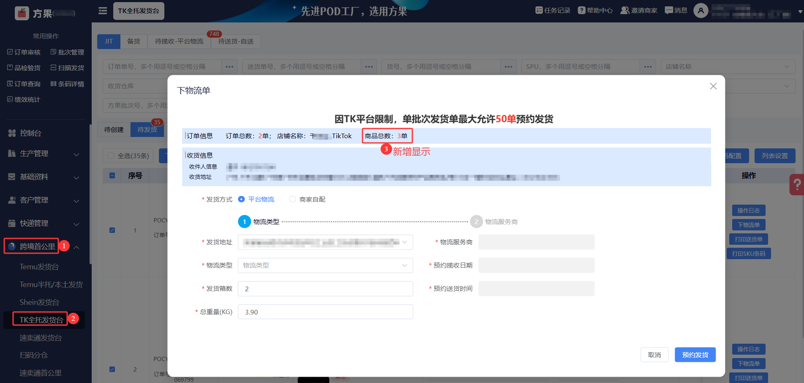The width and height of the screenshot is (804, 383).
Task: Open the messages chat icon
Action: (x=669, y=10)
